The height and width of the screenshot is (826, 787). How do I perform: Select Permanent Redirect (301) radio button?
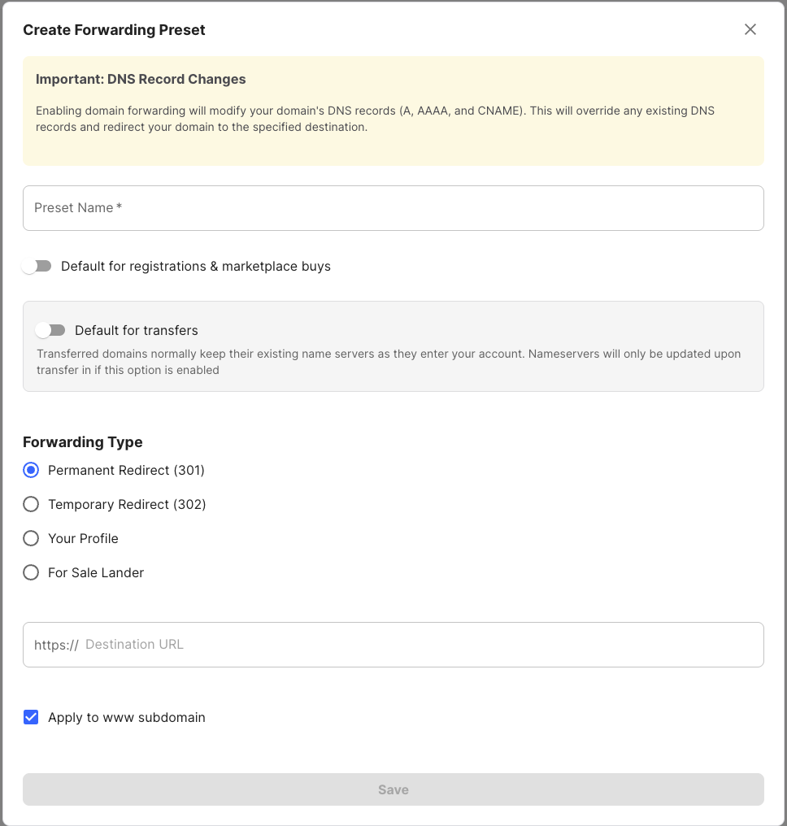click(31, 470)
